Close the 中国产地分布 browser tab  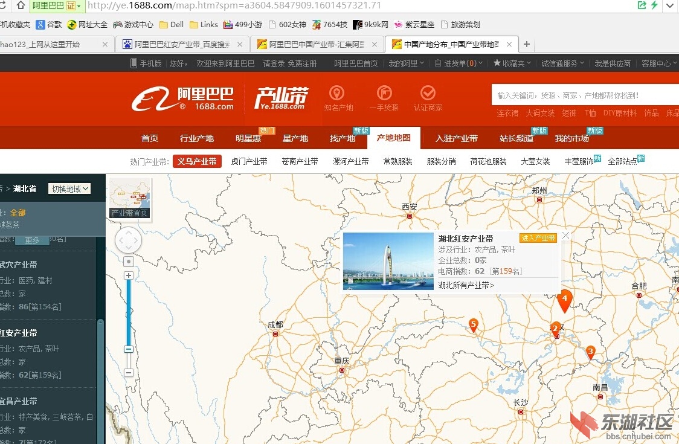click(x=509, y=44)
